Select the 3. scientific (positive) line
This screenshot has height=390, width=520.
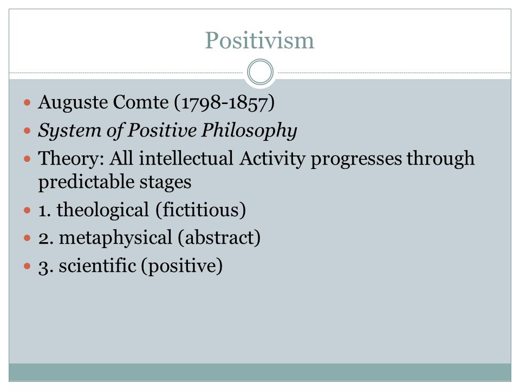(x=131, y=266)
